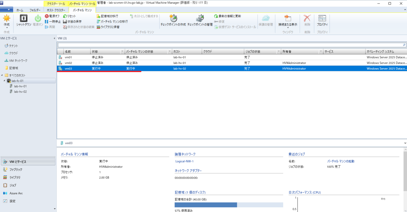Open the blue application menu dropdown
This screenshot has height=212, width=407.
6,9
